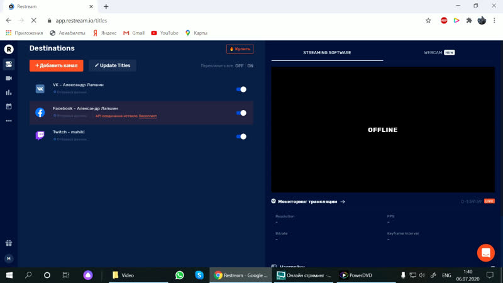Open the Adblock Plus extension
This screenshot has width=503, height=283.
pos(444,21)
